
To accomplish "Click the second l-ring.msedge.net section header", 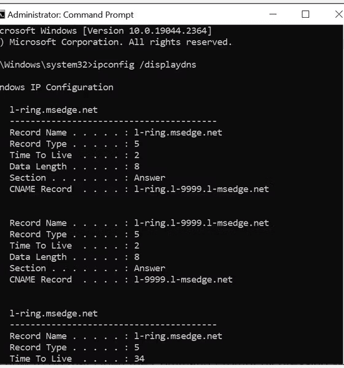I will click(x=53, y=313).
